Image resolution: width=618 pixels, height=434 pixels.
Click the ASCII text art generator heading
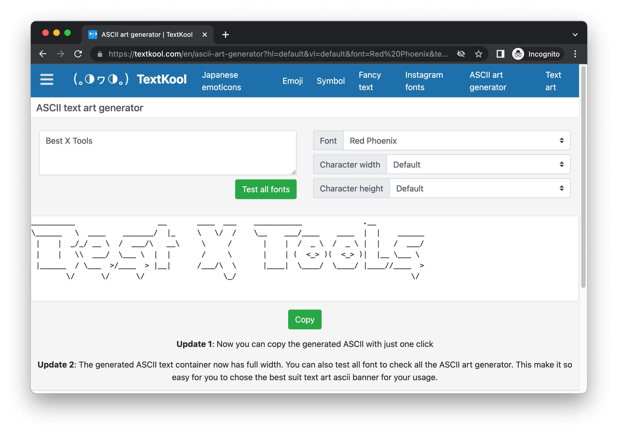click(90, 108)
